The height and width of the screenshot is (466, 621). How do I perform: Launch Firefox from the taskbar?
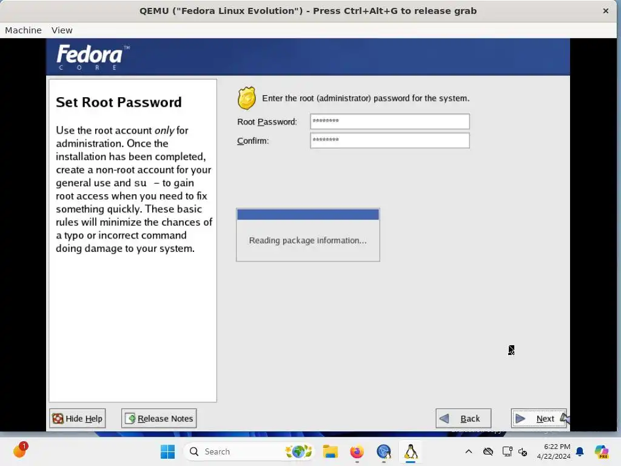click(x=357, y=451)
